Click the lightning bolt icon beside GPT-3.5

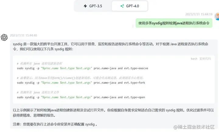[x=85, y=6]
